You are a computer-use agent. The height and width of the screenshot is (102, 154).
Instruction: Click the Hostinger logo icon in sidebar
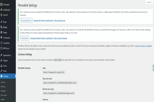1,4
